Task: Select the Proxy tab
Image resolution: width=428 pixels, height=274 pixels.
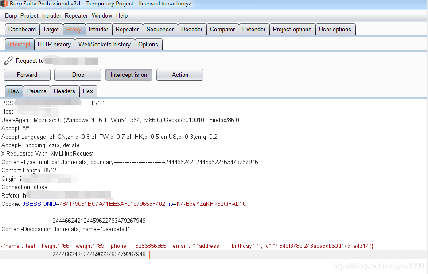Action: pyautogui.click(x=74, y=30)
